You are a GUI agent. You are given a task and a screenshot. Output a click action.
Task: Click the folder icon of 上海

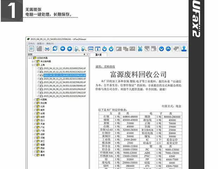(x=38, y=65)
